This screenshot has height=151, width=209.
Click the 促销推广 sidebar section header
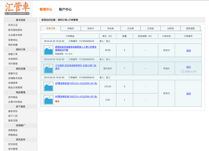coord(21,125)
